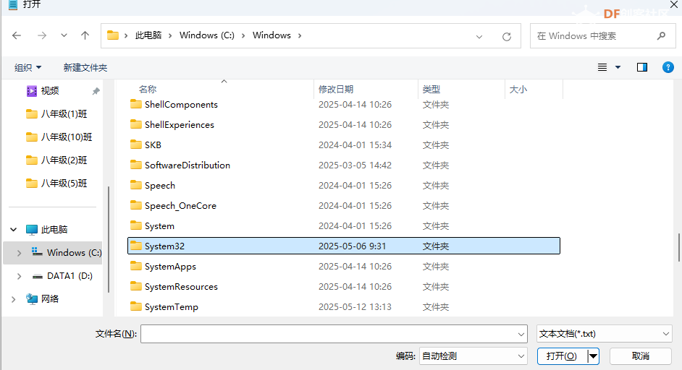Screen dimensions: 682x370
Task: Click the folder icon in the address bar
Action: 113,35
